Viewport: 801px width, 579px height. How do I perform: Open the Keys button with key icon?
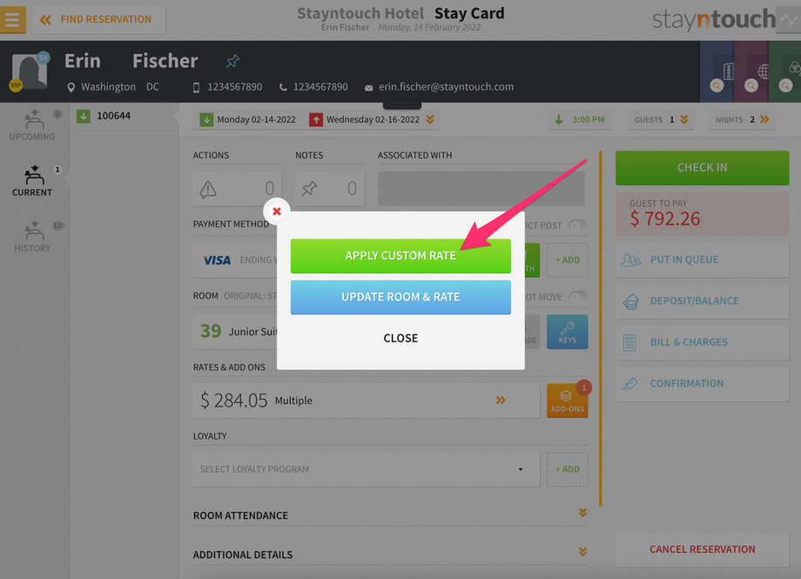pos(567,333)
